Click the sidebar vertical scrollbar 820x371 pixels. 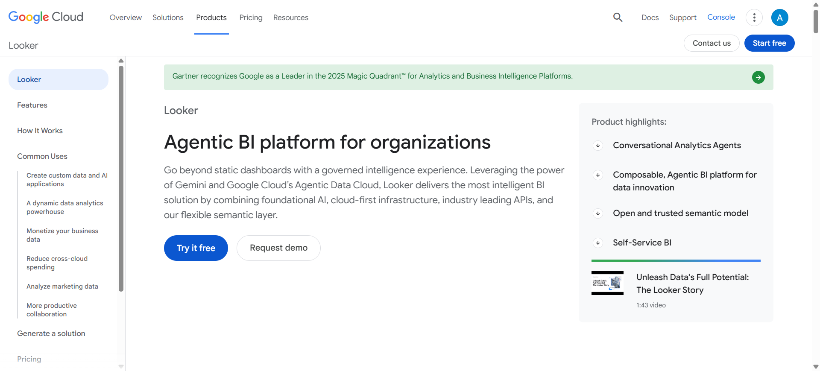(x=121, y=179)
